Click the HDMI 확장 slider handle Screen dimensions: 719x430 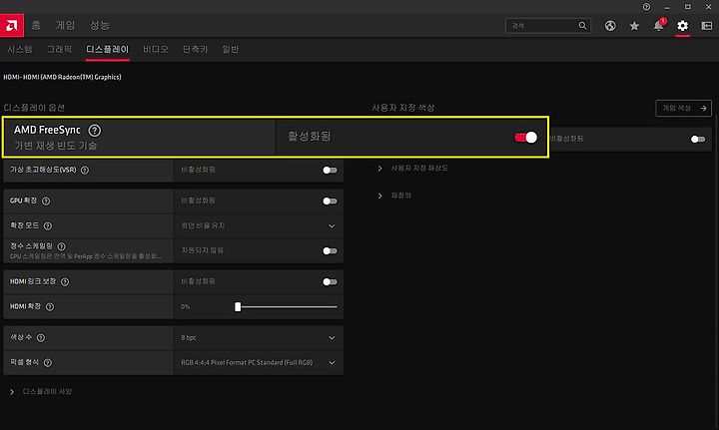tap(238, 307)
